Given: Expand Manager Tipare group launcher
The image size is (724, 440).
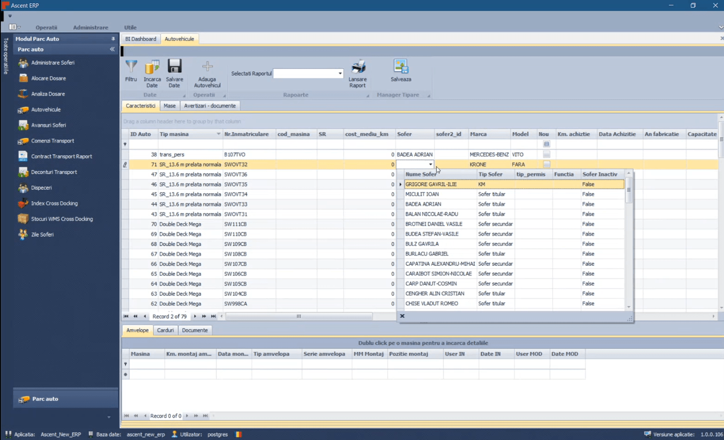Looking at the screenshot, I should 429,96.
